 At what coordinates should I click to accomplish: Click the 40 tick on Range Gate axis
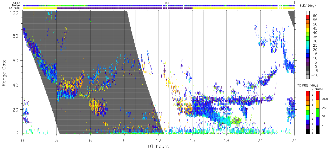point(16,85)
